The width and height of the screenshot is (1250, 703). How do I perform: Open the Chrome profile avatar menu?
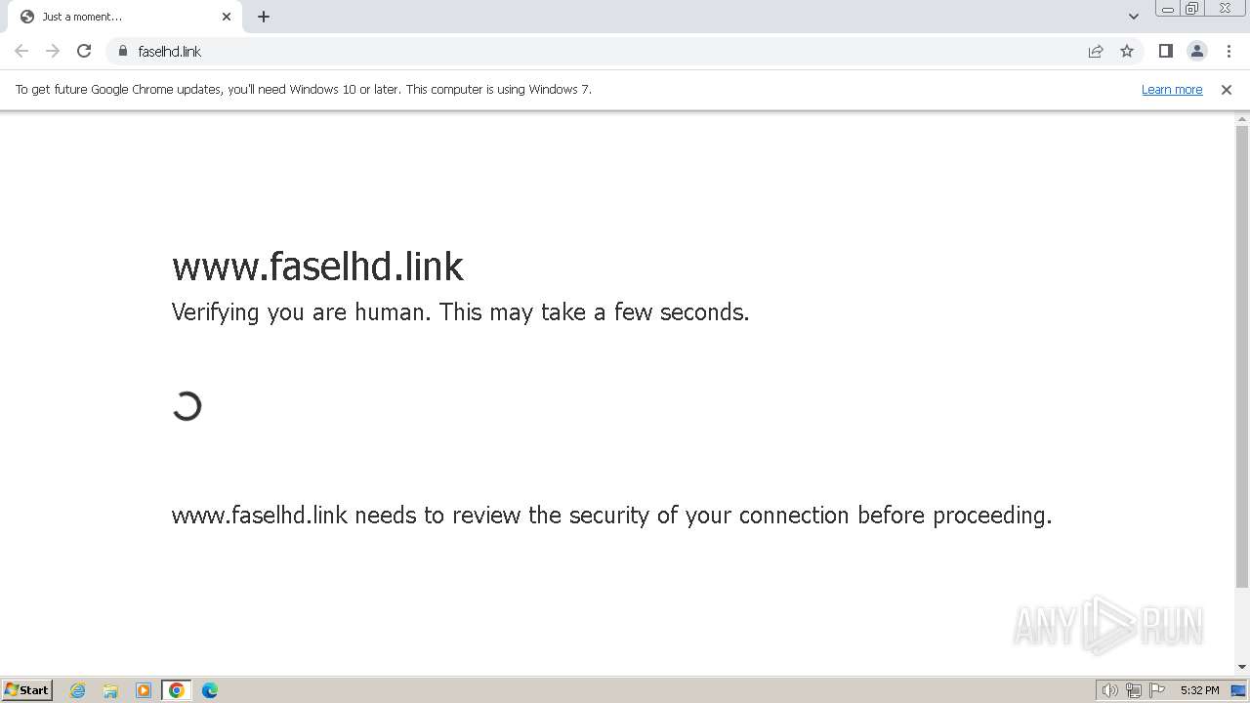1197,51
